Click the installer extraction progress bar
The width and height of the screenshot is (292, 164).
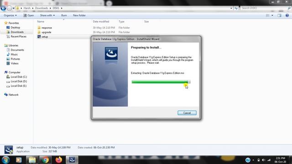click(x=161, y=82)
